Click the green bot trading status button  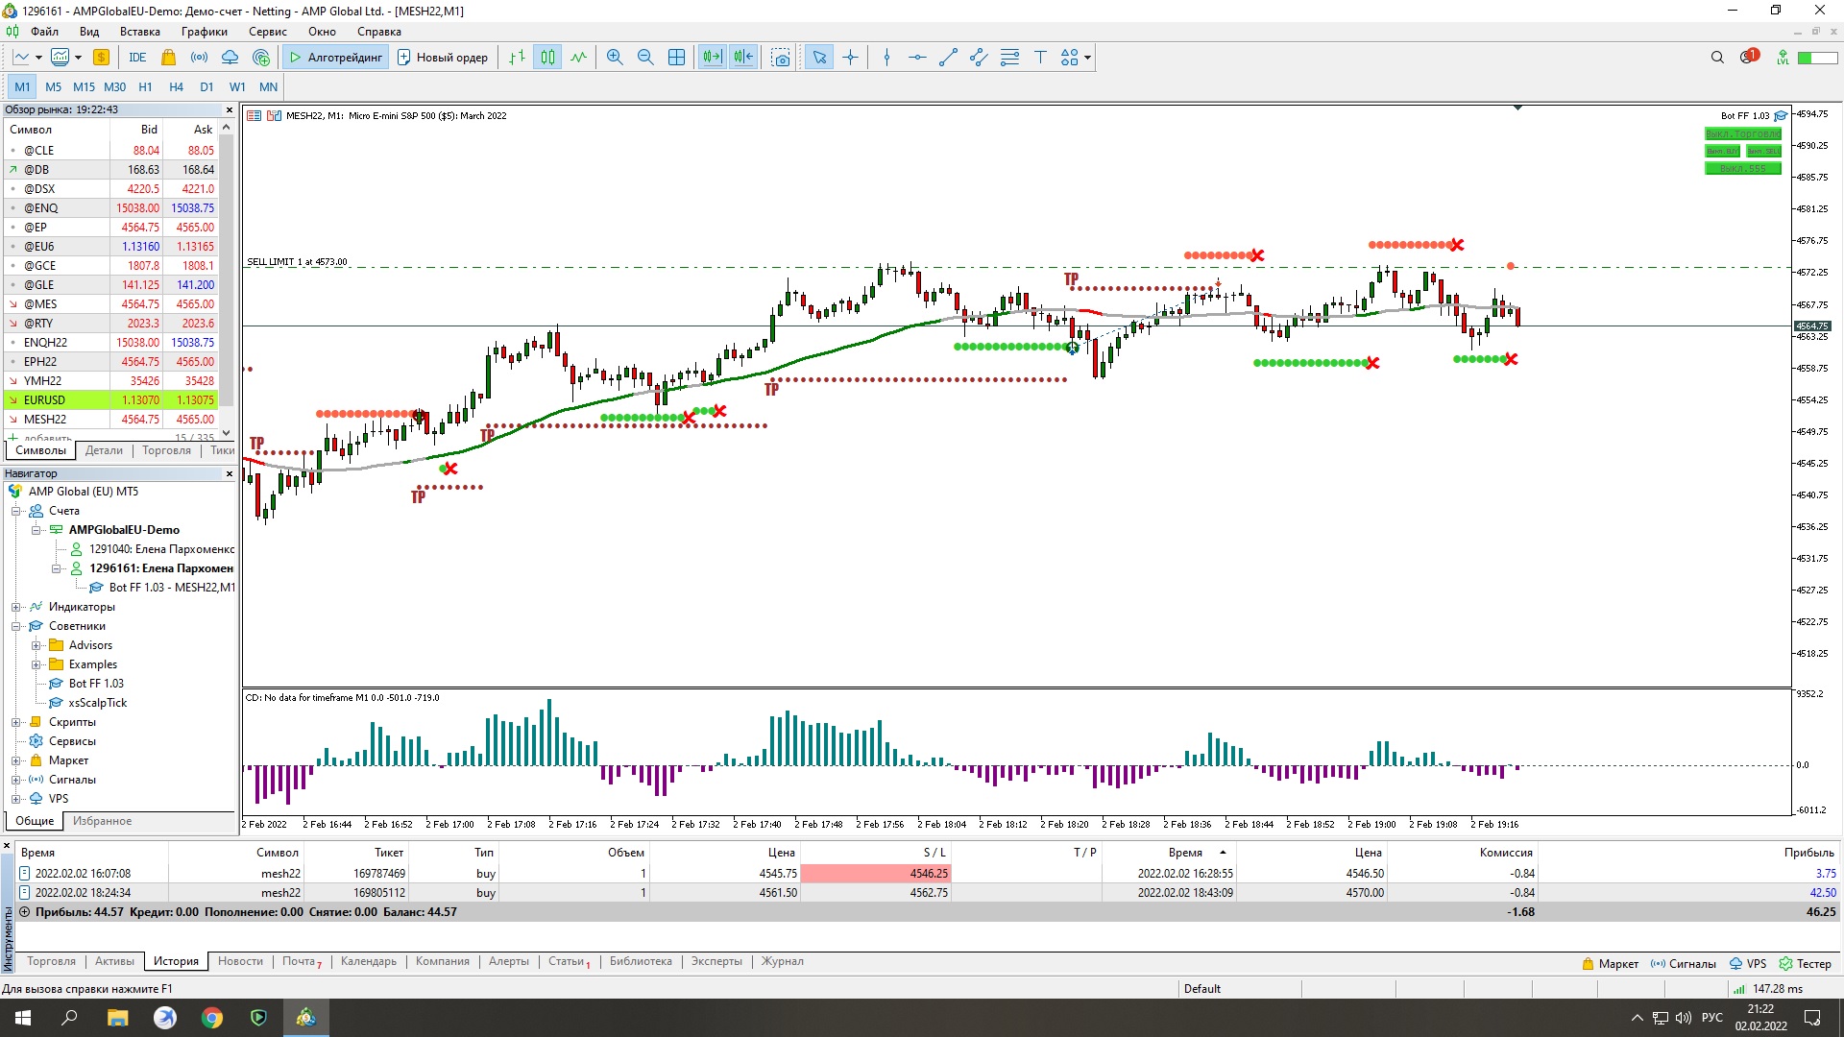(x=1742, y=133)
